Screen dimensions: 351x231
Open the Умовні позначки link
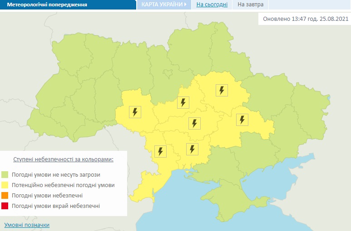click(27, 225)
